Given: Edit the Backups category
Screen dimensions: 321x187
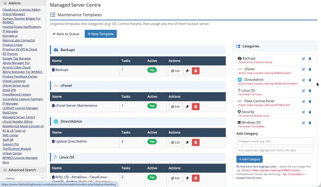Looking at the screenshot, I should coord(303,59).
